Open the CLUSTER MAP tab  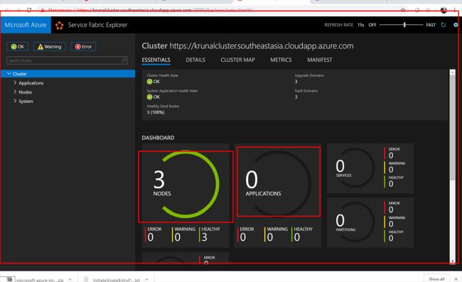[238, 60]
